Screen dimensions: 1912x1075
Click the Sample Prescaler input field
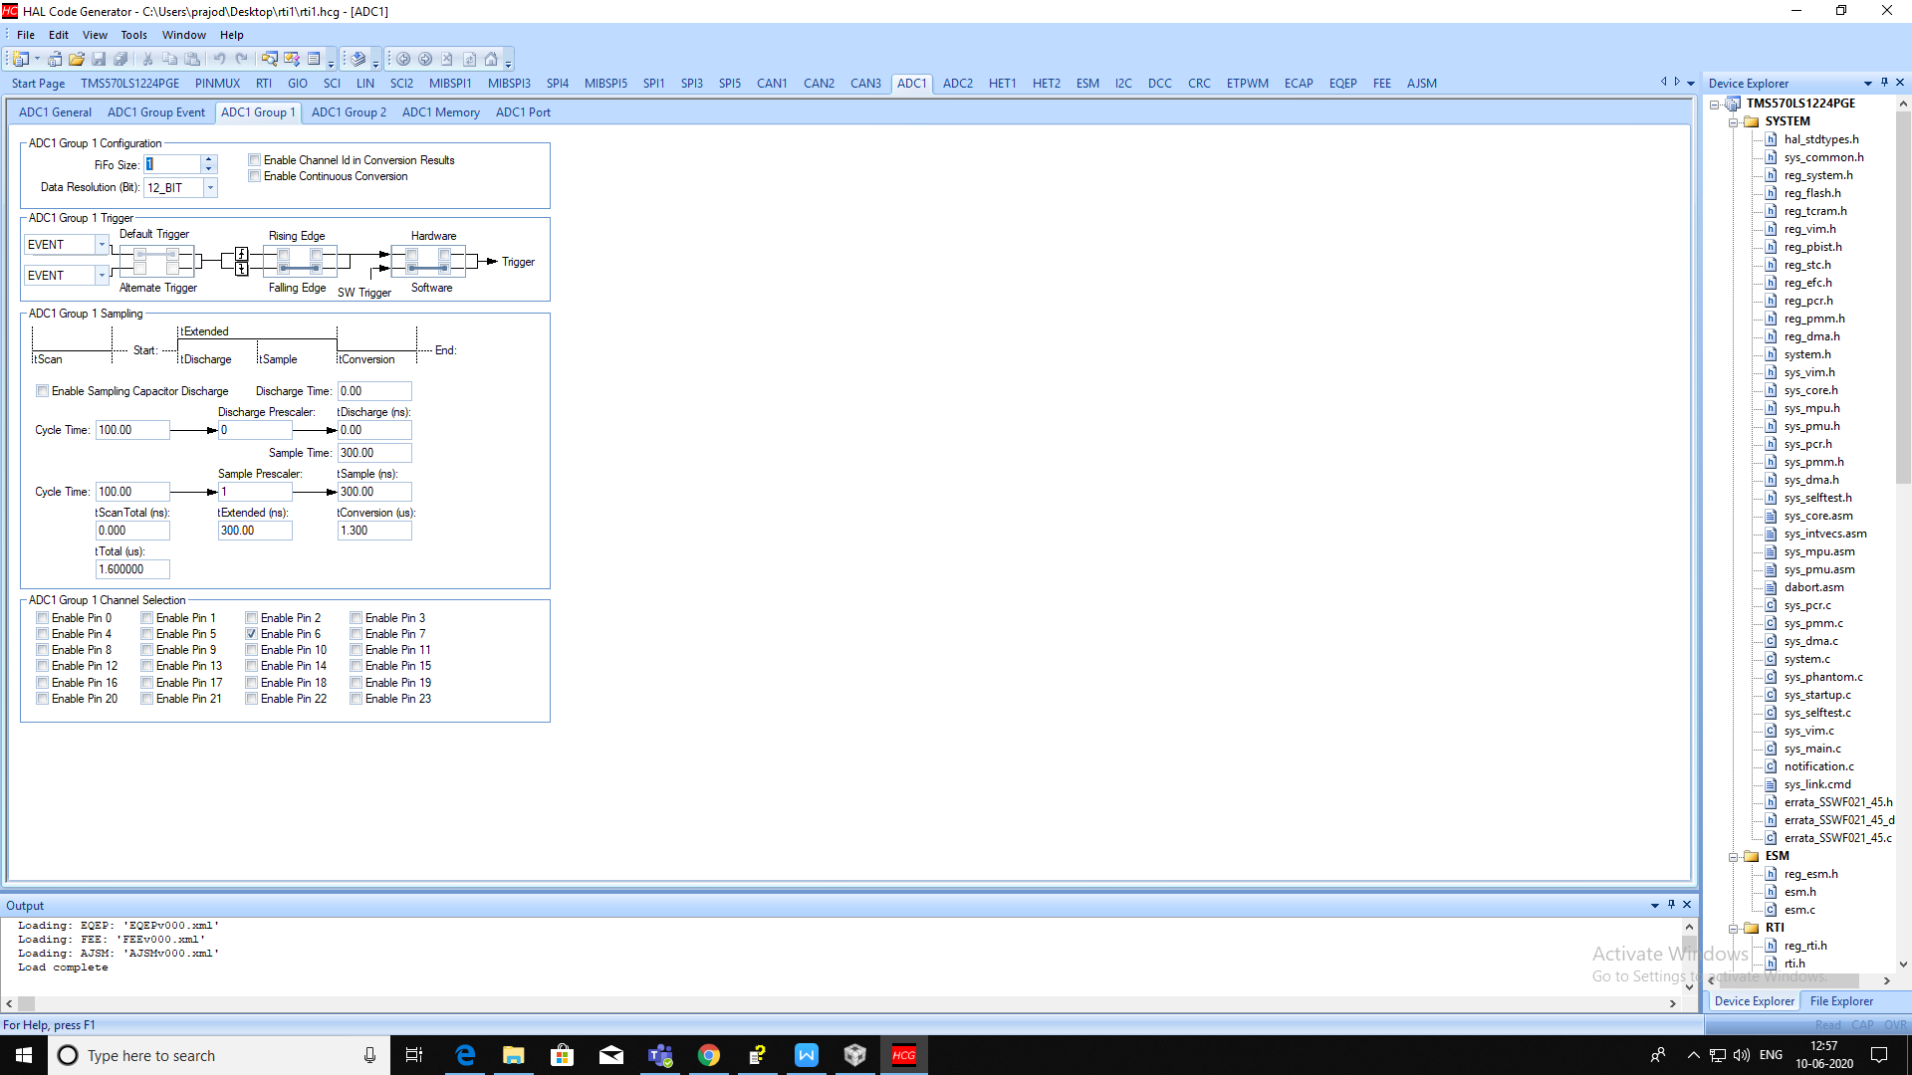[x=255, y=492]
